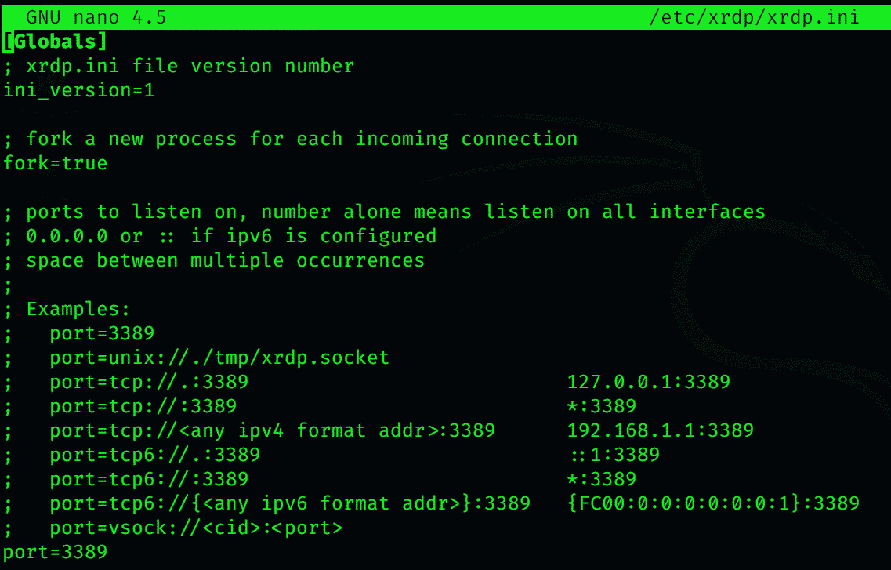Click the port=vsock://<cid>:<port> example
Screen dimensions: 891x570
coord(196,528)
